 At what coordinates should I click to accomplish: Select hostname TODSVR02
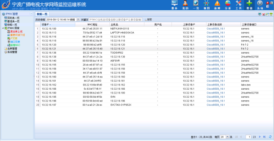point(116,52)
